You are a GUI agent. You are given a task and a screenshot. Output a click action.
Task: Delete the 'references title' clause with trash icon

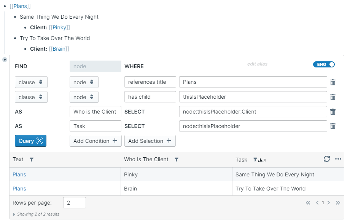click(x=333, y=82)
